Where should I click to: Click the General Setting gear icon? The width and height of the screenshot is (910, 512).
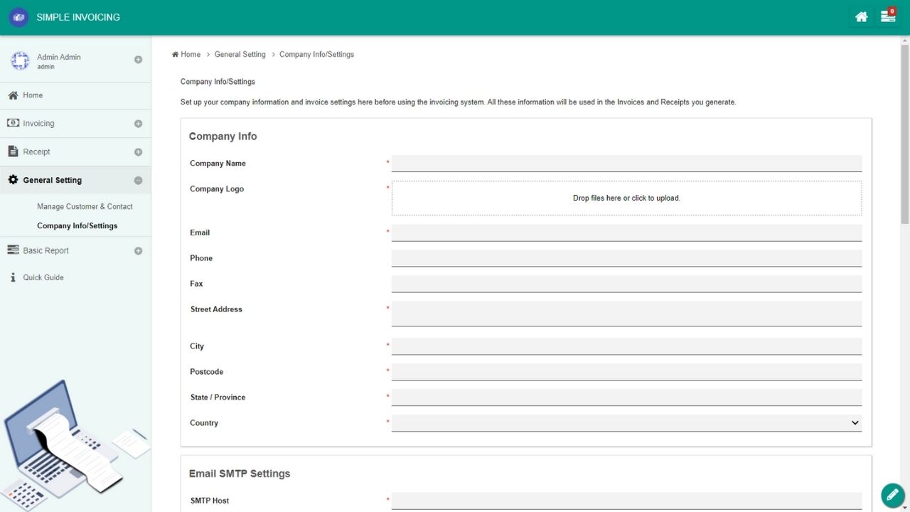[13, 180]
